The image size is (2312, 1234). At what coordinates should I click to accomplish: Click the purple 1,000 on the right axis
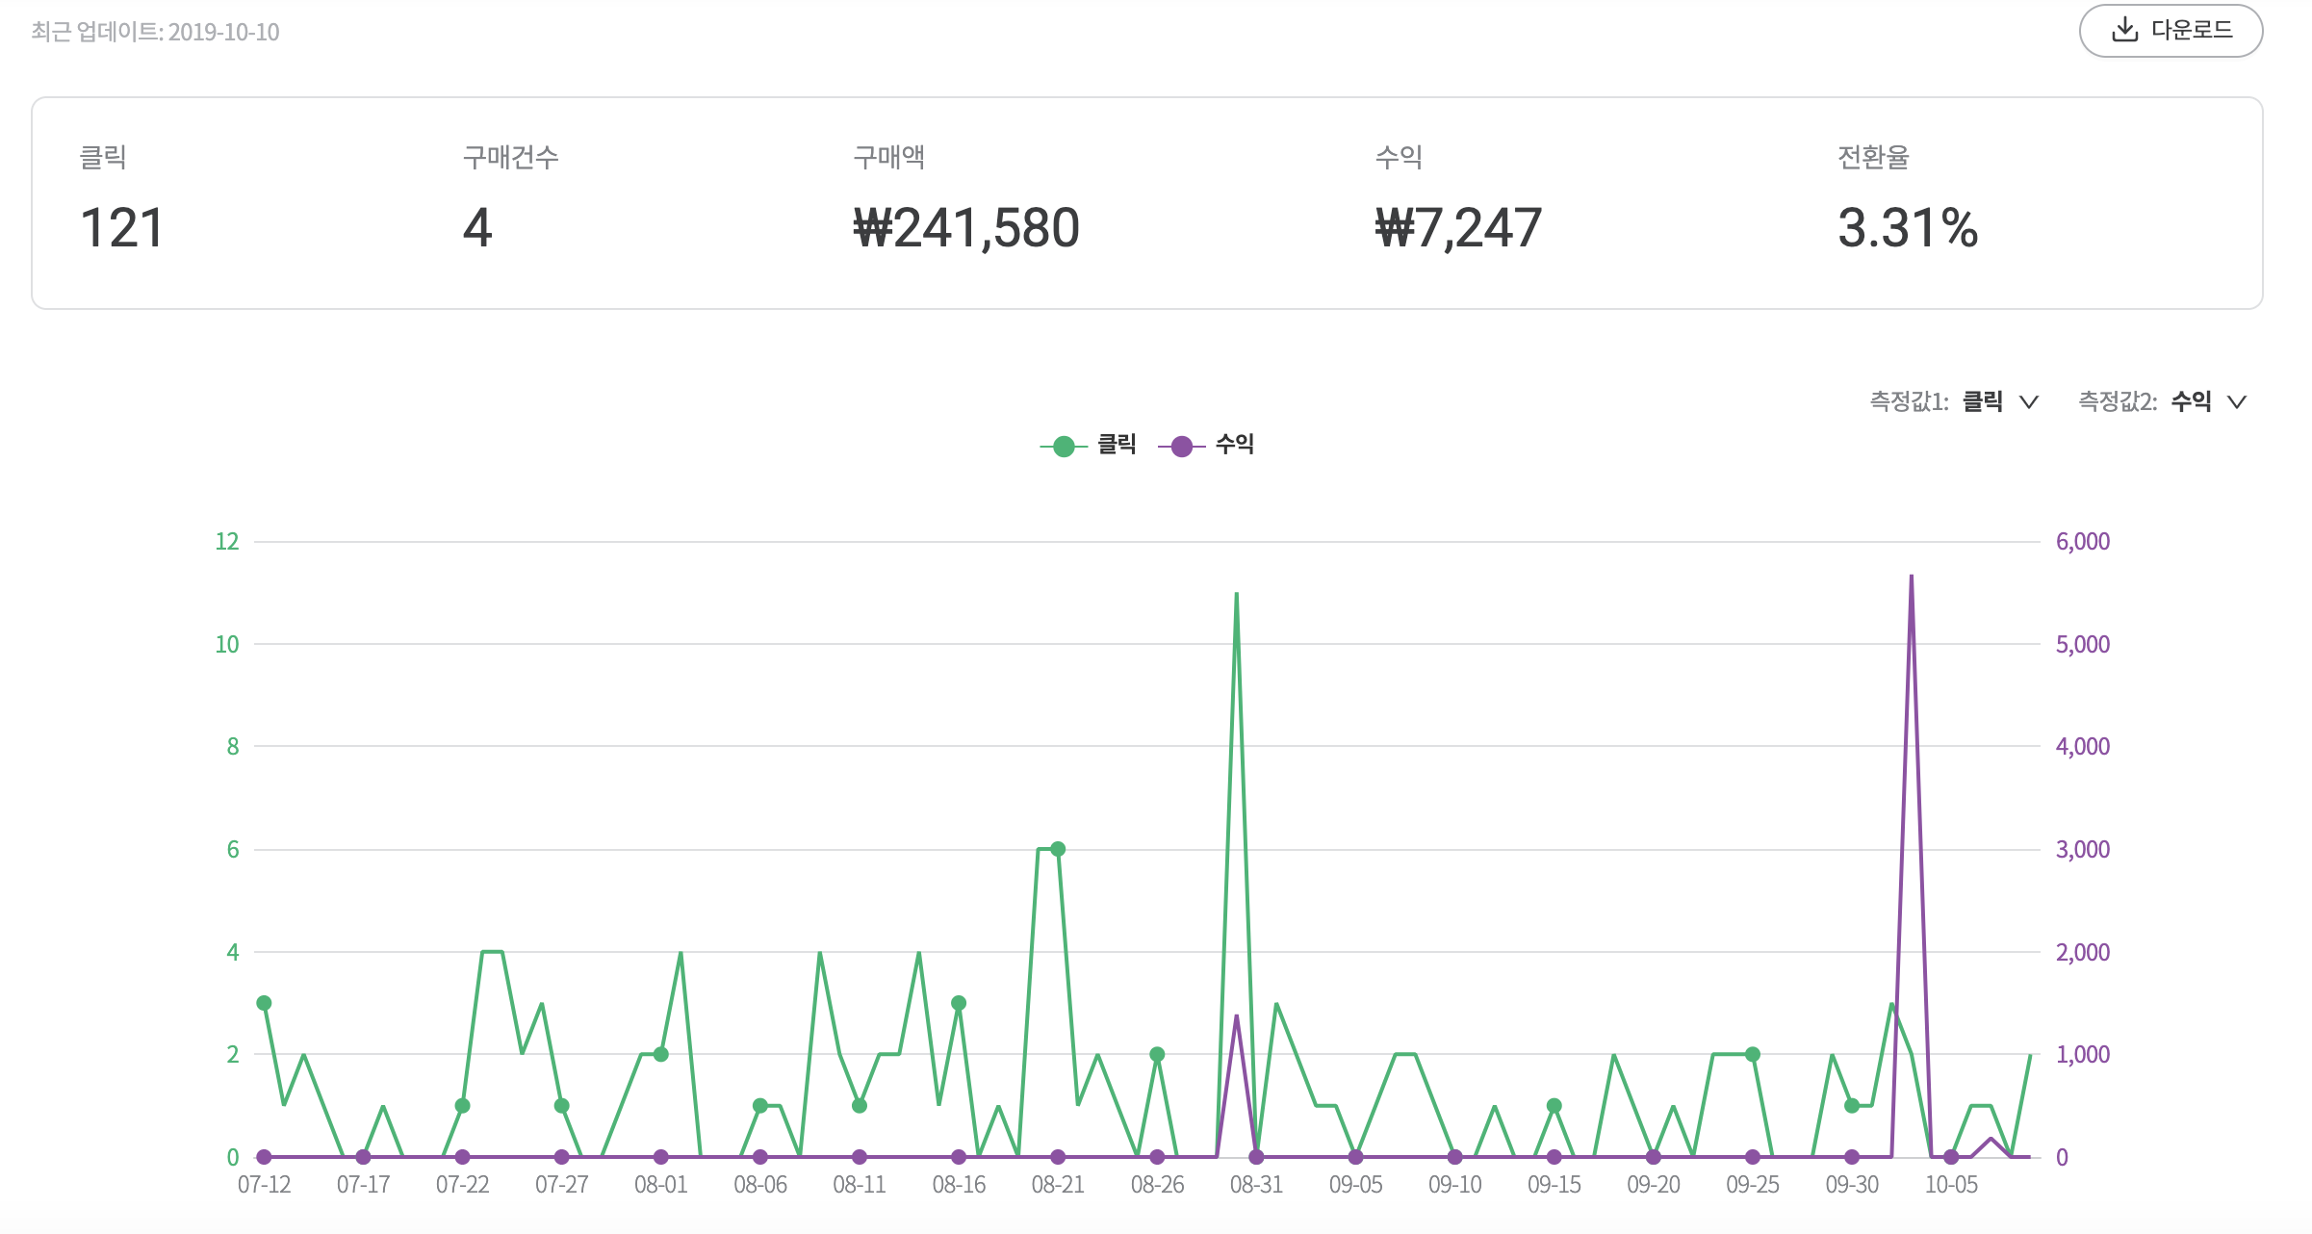pyautogui.click(x=2083, y=1054)
